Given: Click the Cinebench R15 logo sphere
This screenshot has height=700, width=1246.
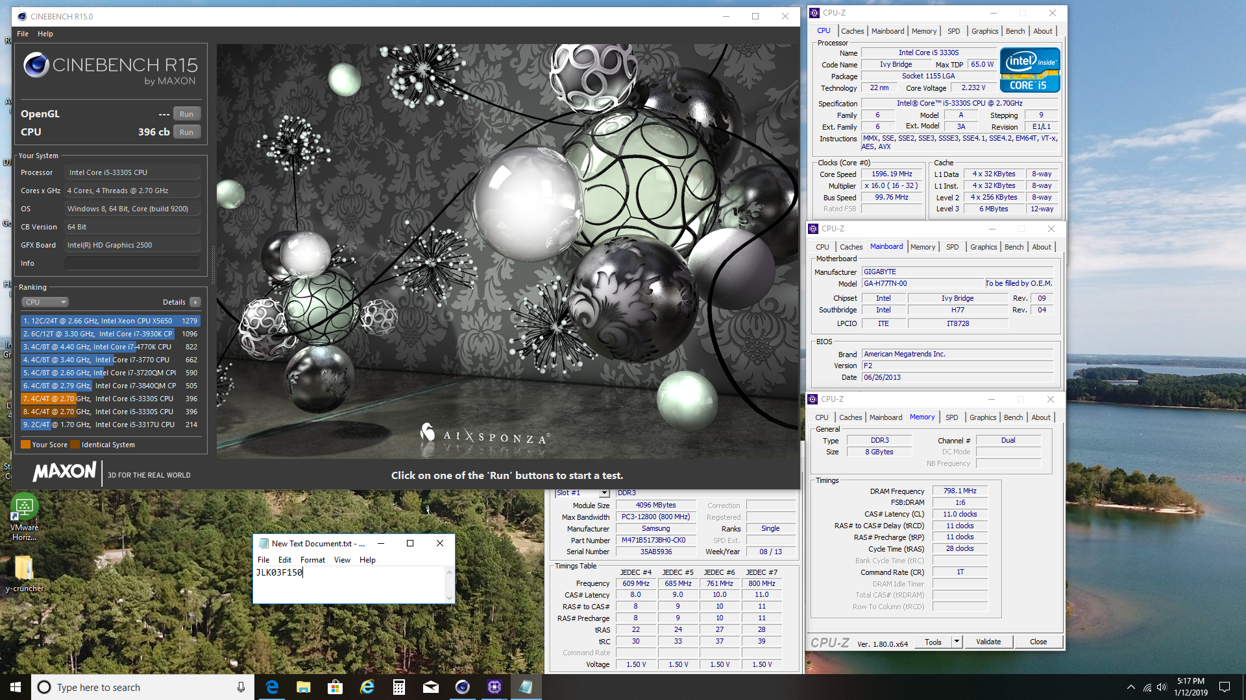Looking at the screenshot, I should point(36,65).
